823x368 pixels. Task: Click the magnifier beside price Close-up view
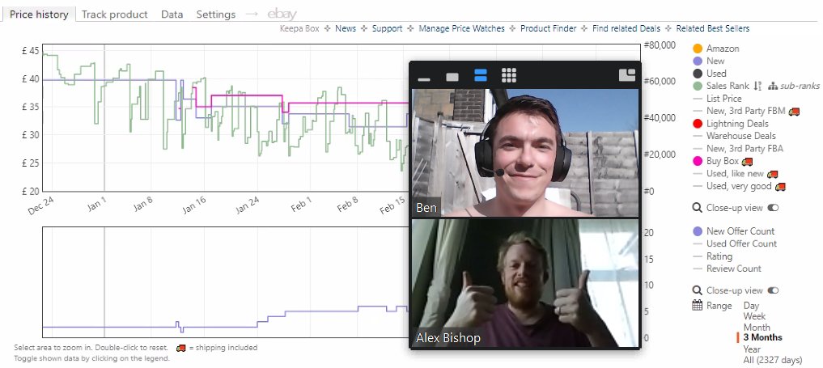697,208
